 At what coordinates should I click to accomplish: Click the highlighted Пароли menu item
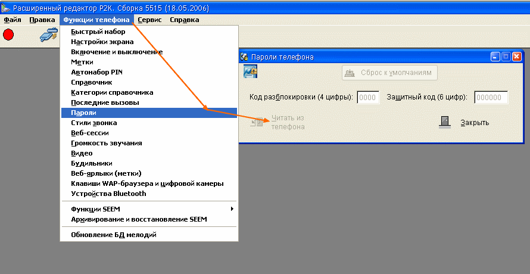(x=149, y=113)
